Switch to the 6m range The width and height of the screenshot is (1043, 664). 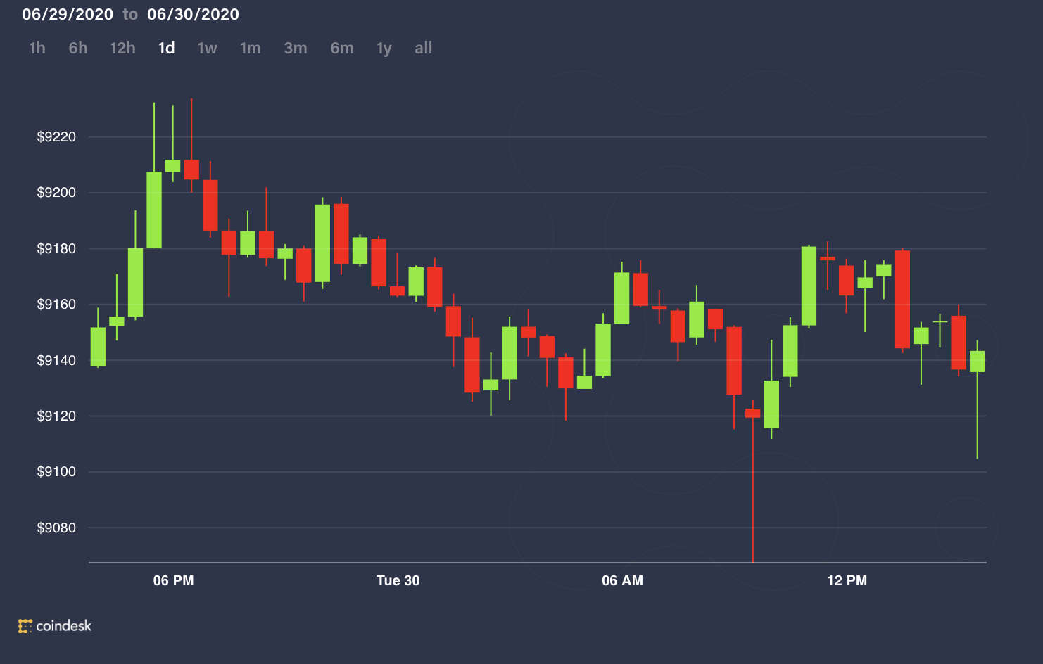point(342,49)
